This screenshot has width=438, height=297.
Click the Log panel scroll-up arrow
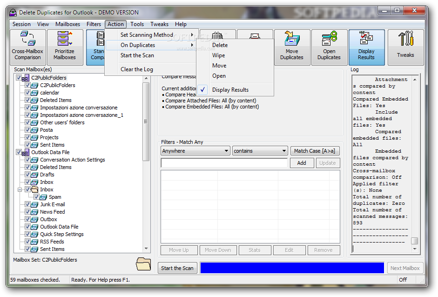pyautogui.click(x=415, y=80)
